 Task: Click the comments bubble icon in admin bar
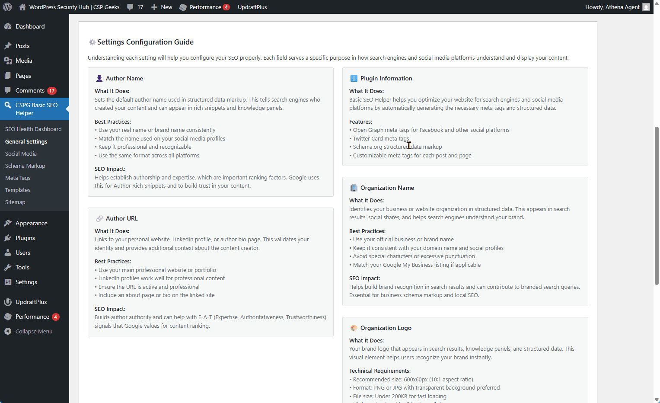pyautogui.click(x=130, y=7)
